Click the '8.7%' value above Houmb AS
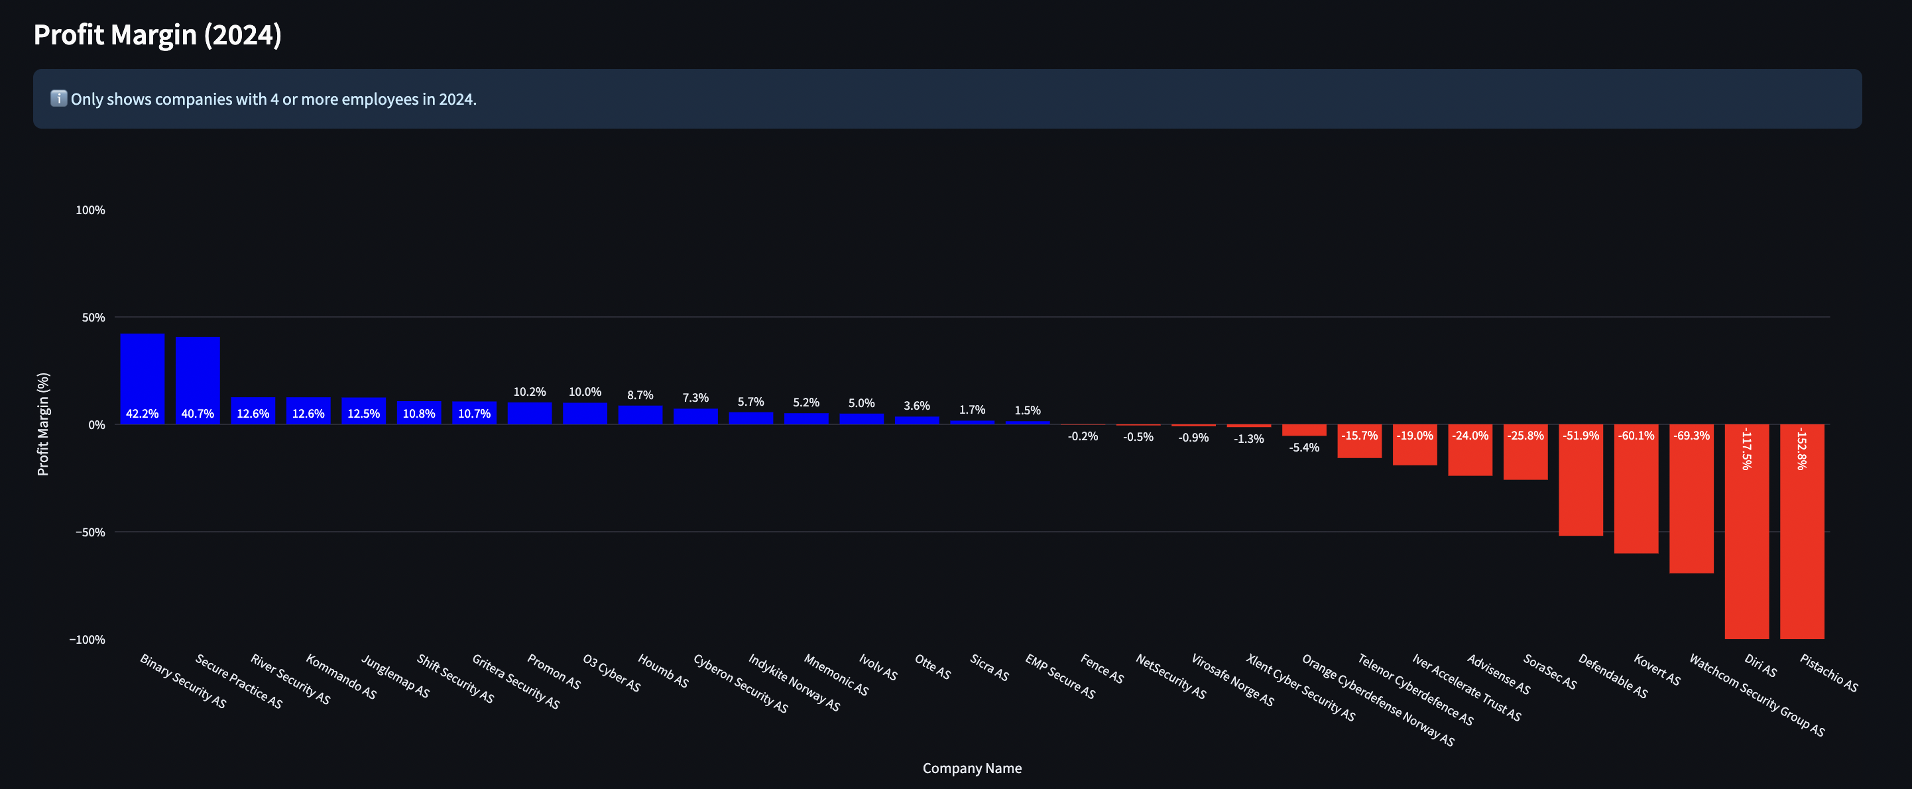This screenshot has height=789, width=1912. pyautogui.click(x=640, y=395)
